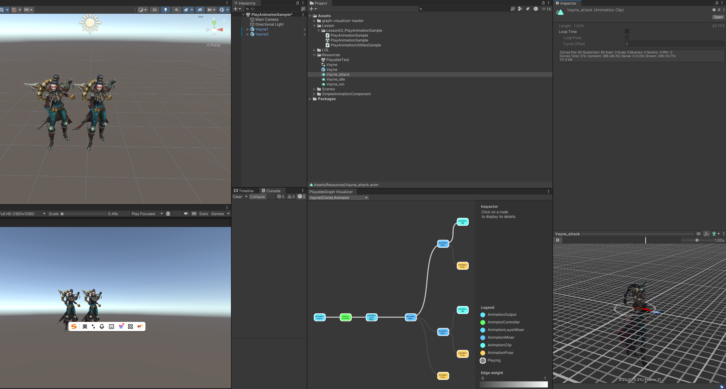Viewport: 726px width, 389px height.
Task: Click the Open button in Inspector
Action: point(718,17)
